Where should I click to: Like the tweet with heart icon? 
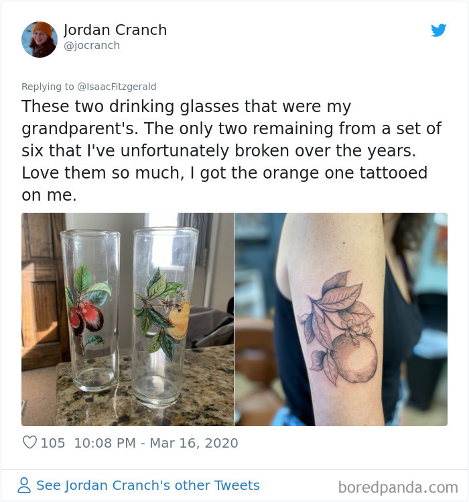pos(29,443)
